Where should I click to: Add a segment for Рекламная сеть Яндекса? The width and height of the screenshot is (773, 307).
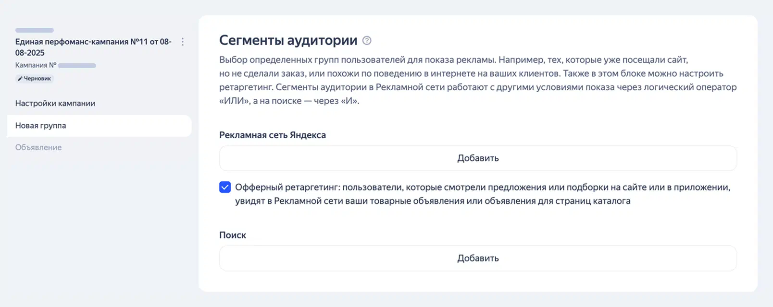pyautogui.click(x=478, y=158)
